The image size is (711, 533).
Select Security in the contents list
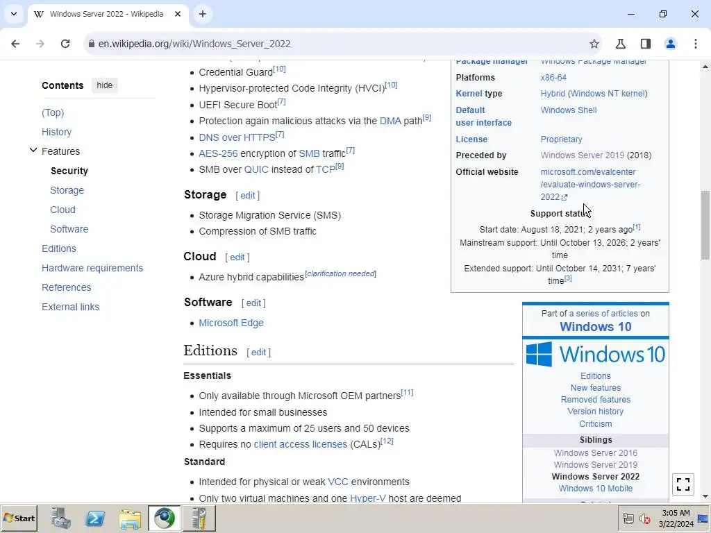pyautogui.click(x=69, y=171)
